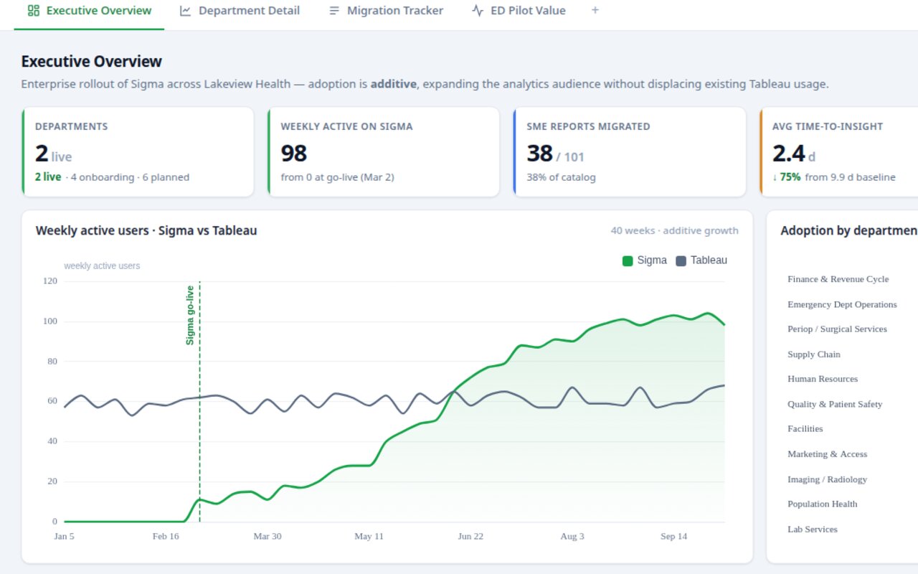Click the "98" weekly active value

pyautogui.click(x=294, y=153)
